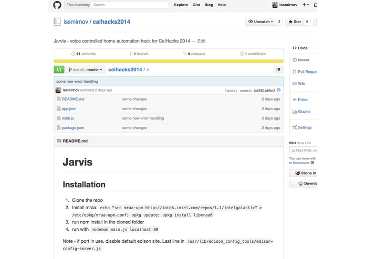Click issmirnov username in top header
This screenshot has height=259, width=365.
click(288, 5)
